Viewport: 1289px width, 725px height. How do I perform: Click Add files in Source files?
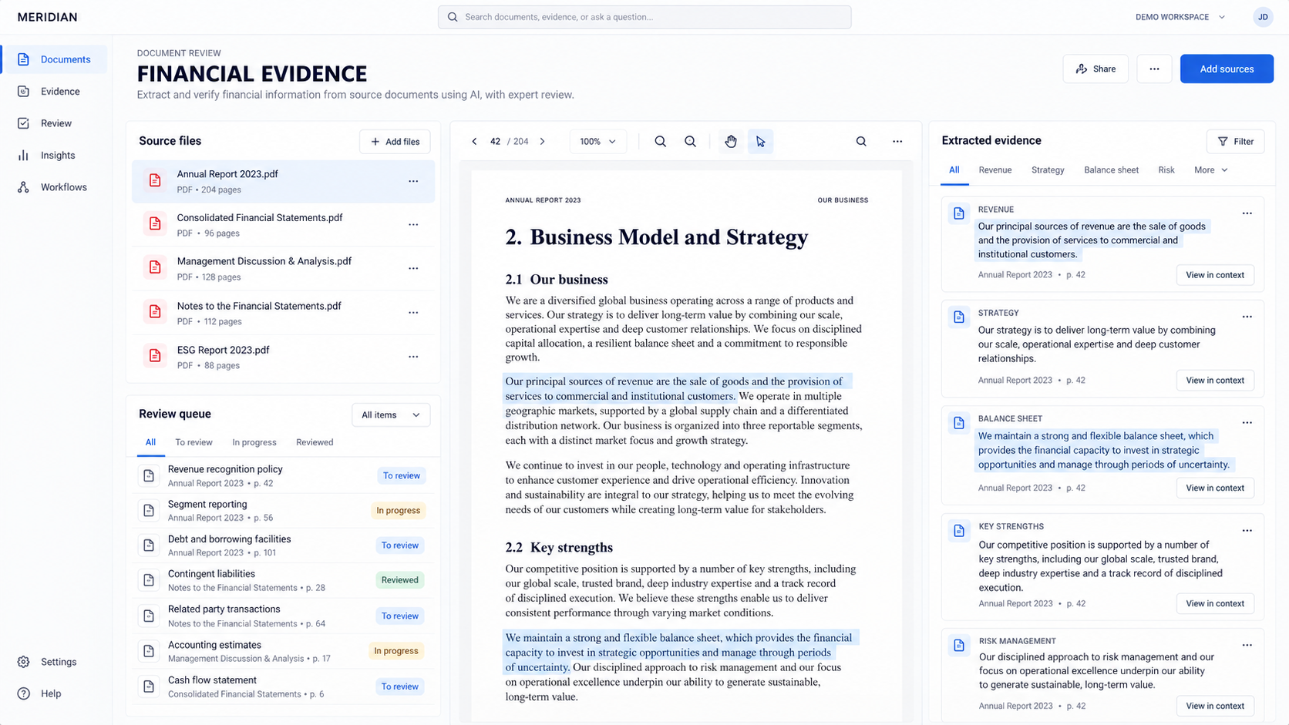point(395,142)
